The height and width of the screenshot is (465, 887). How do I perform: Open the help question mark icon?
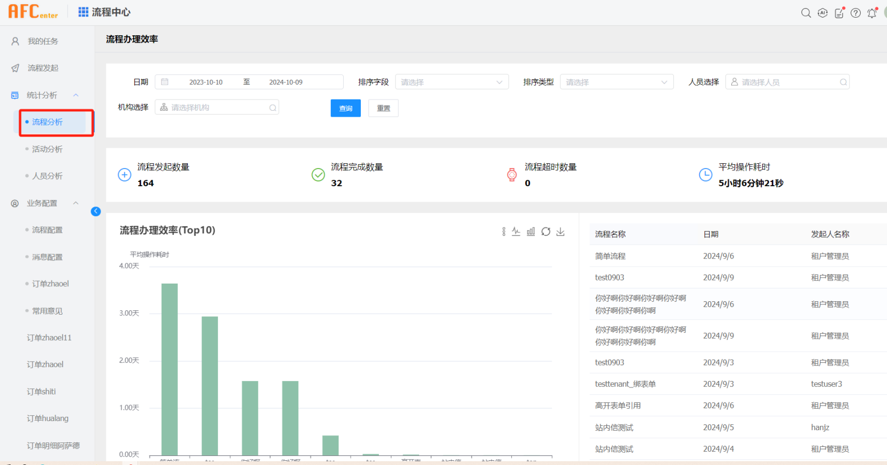coord(855,13)
